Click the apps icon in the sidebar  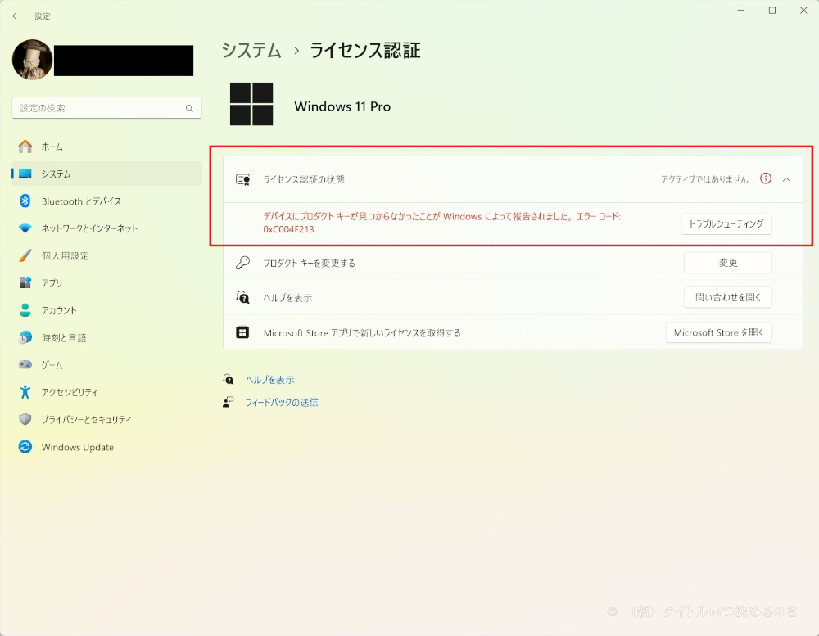25,283
